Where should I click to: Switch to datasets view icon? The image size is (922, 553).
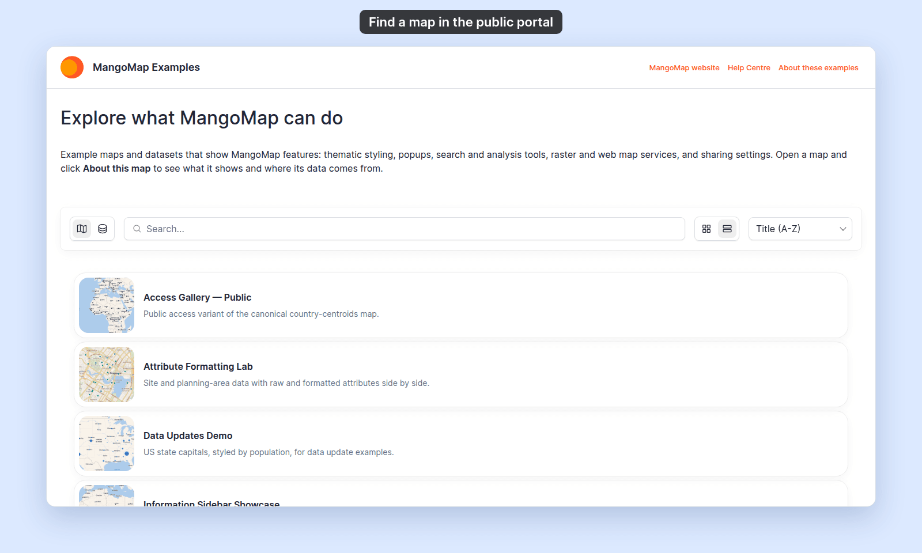point(103,229)
